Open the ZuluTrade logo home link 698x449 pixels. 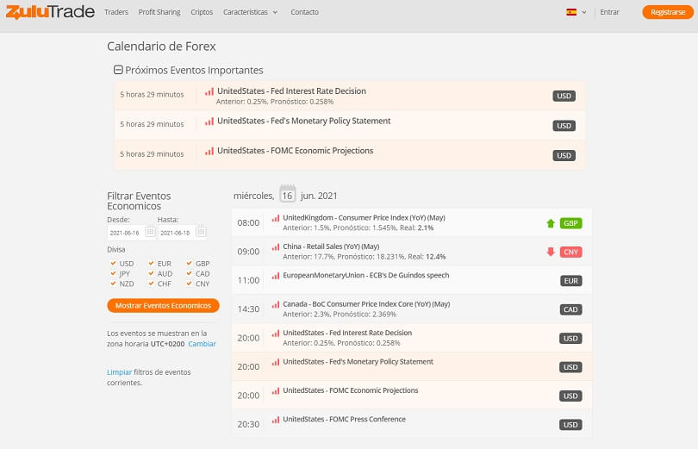[50, 12]
